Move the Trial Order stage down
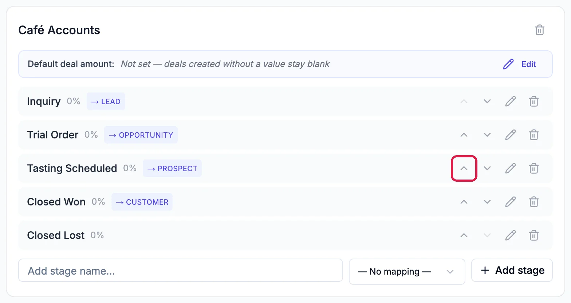This screenshot has width=571, height=303. click(487, 135)
